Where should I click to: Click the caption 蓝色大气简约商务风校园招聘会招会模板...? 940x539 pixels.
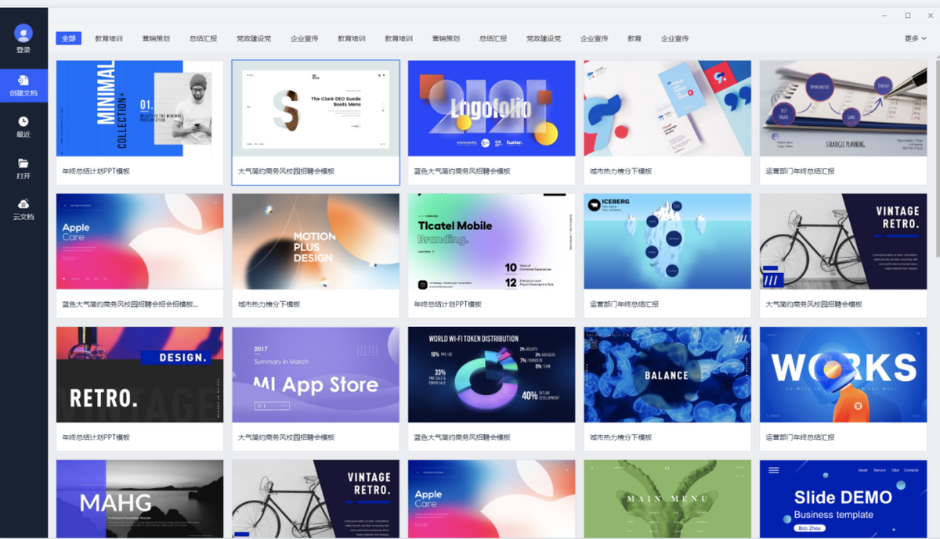130,304
